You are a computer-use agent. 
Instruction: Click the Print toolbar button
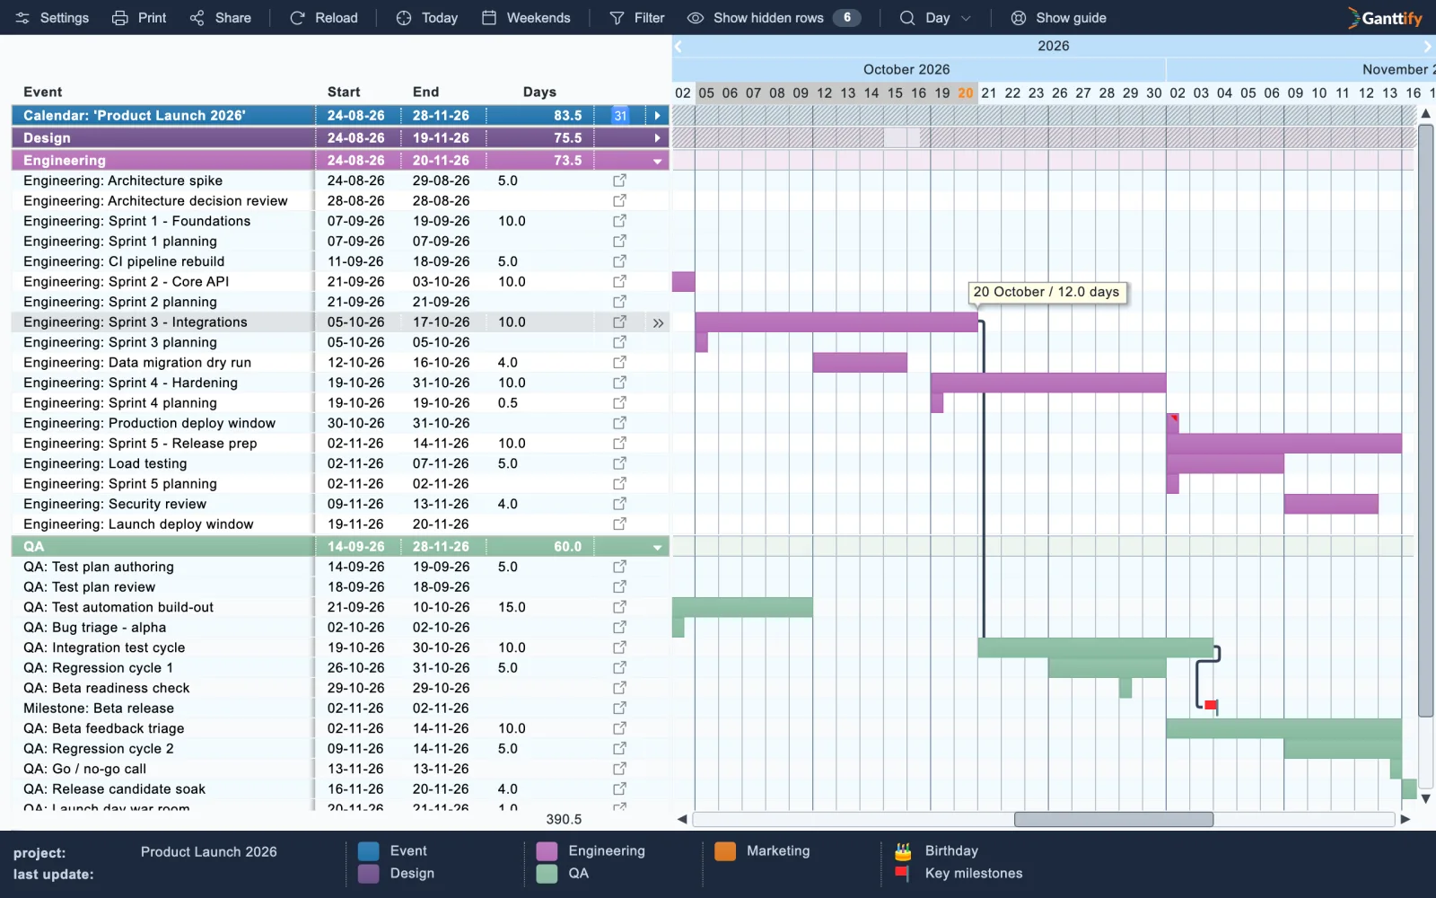coord(139,18)
